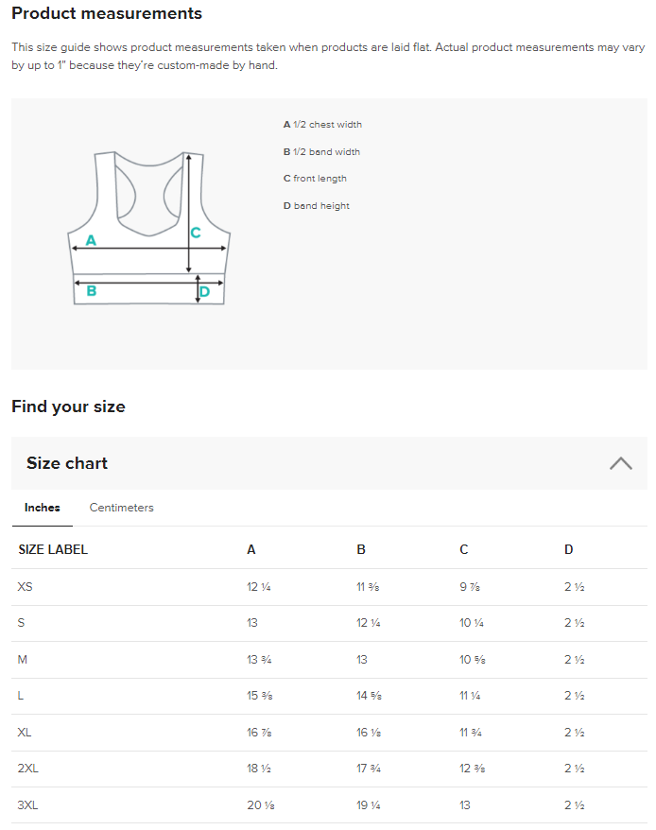Viewport: 656px width, 830px height.
Task: Click teal letter A on bra diagram
Action: point(91,241)
